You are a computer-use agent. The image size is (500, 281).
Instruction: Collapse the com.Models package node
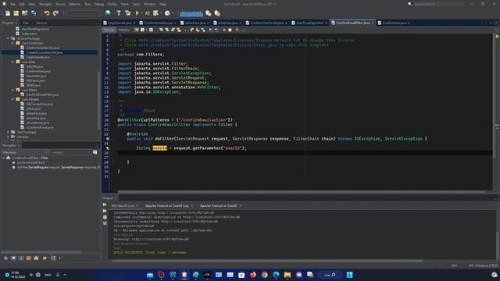(x=12, y=99)
